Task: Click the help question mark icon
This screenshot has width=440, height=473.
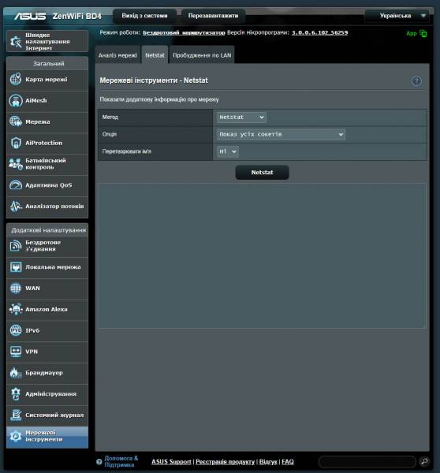Action: point(416,81)
